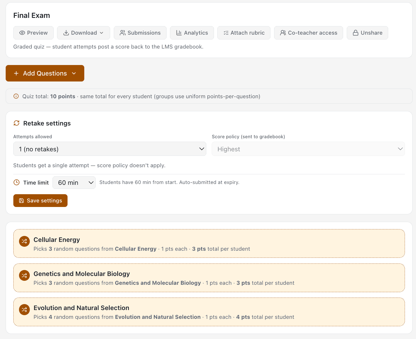The width and height of the screenshot is (416, 339).
Task: Click the info icon beside Quiz total
Action: [x=16, y=96]
